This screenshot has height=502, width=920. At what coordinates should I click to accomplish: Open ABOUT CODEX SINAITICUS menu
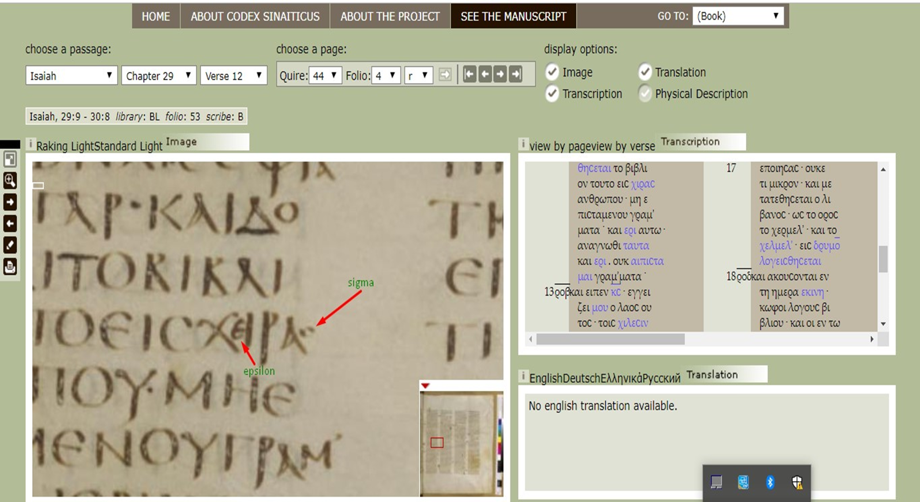tap(255, 16)
